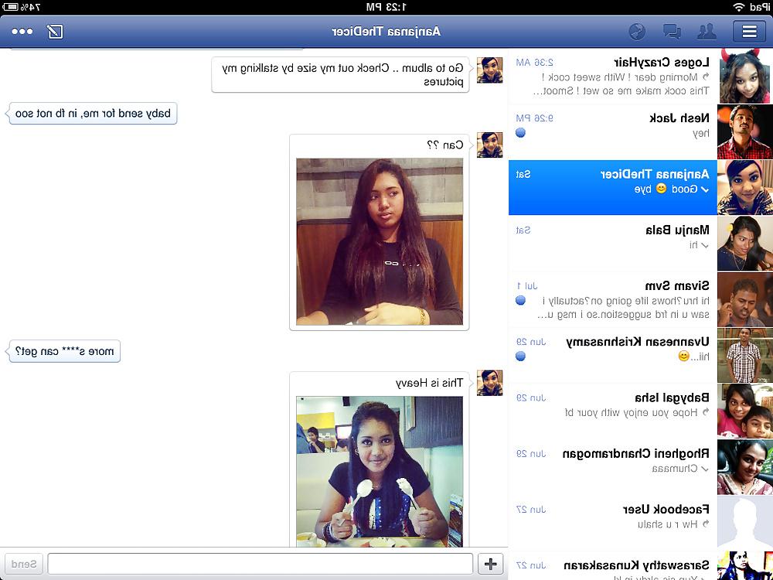Screen dimensions: 773x580
Task: Tap sender avatar beside "Go to album" message
Action: 489,70
